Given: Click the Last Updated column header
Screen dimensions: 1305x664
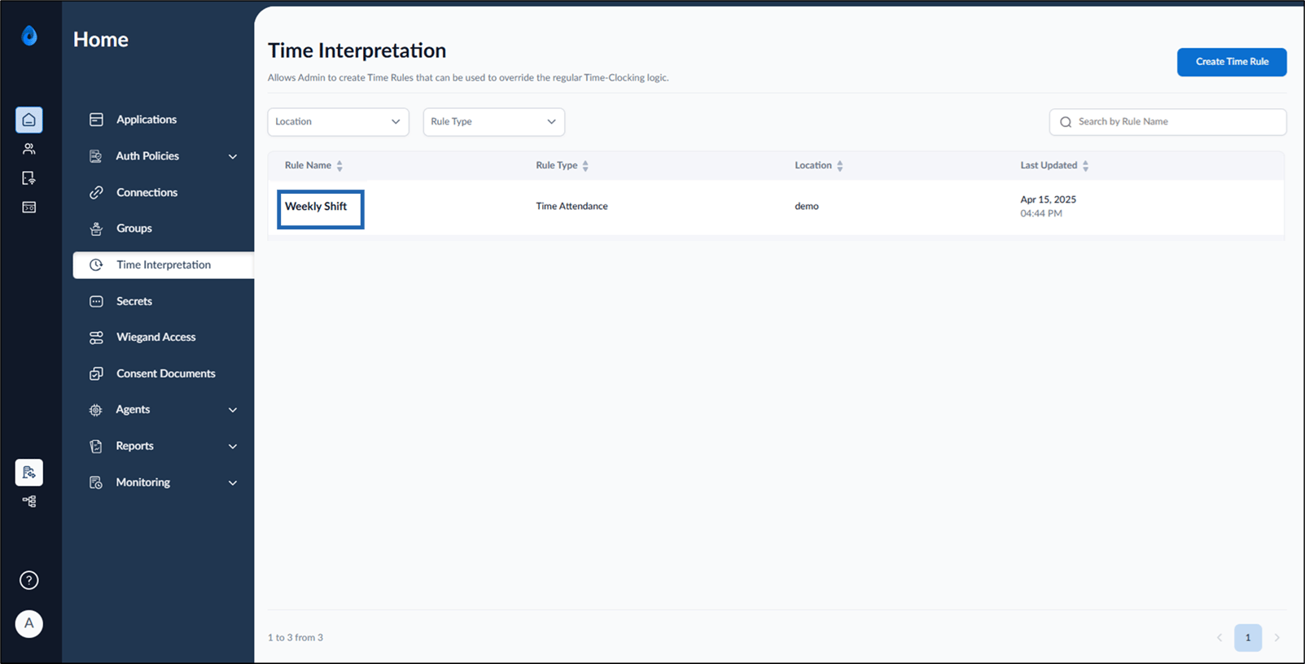Looking at the screenshot, I should 1049,165.
